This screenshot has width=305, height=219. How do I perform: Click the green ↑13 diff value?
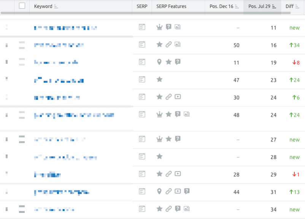pyautogui.click(x=294, y=192)
